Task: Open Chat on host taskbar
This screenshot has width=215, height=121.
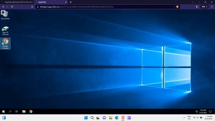Action: (104, 118)
